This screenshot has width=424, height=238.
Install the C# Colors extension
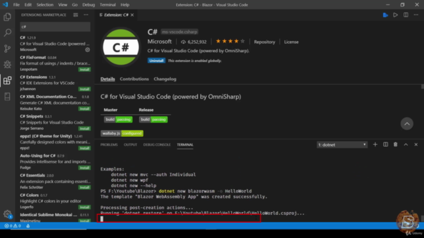85,207
